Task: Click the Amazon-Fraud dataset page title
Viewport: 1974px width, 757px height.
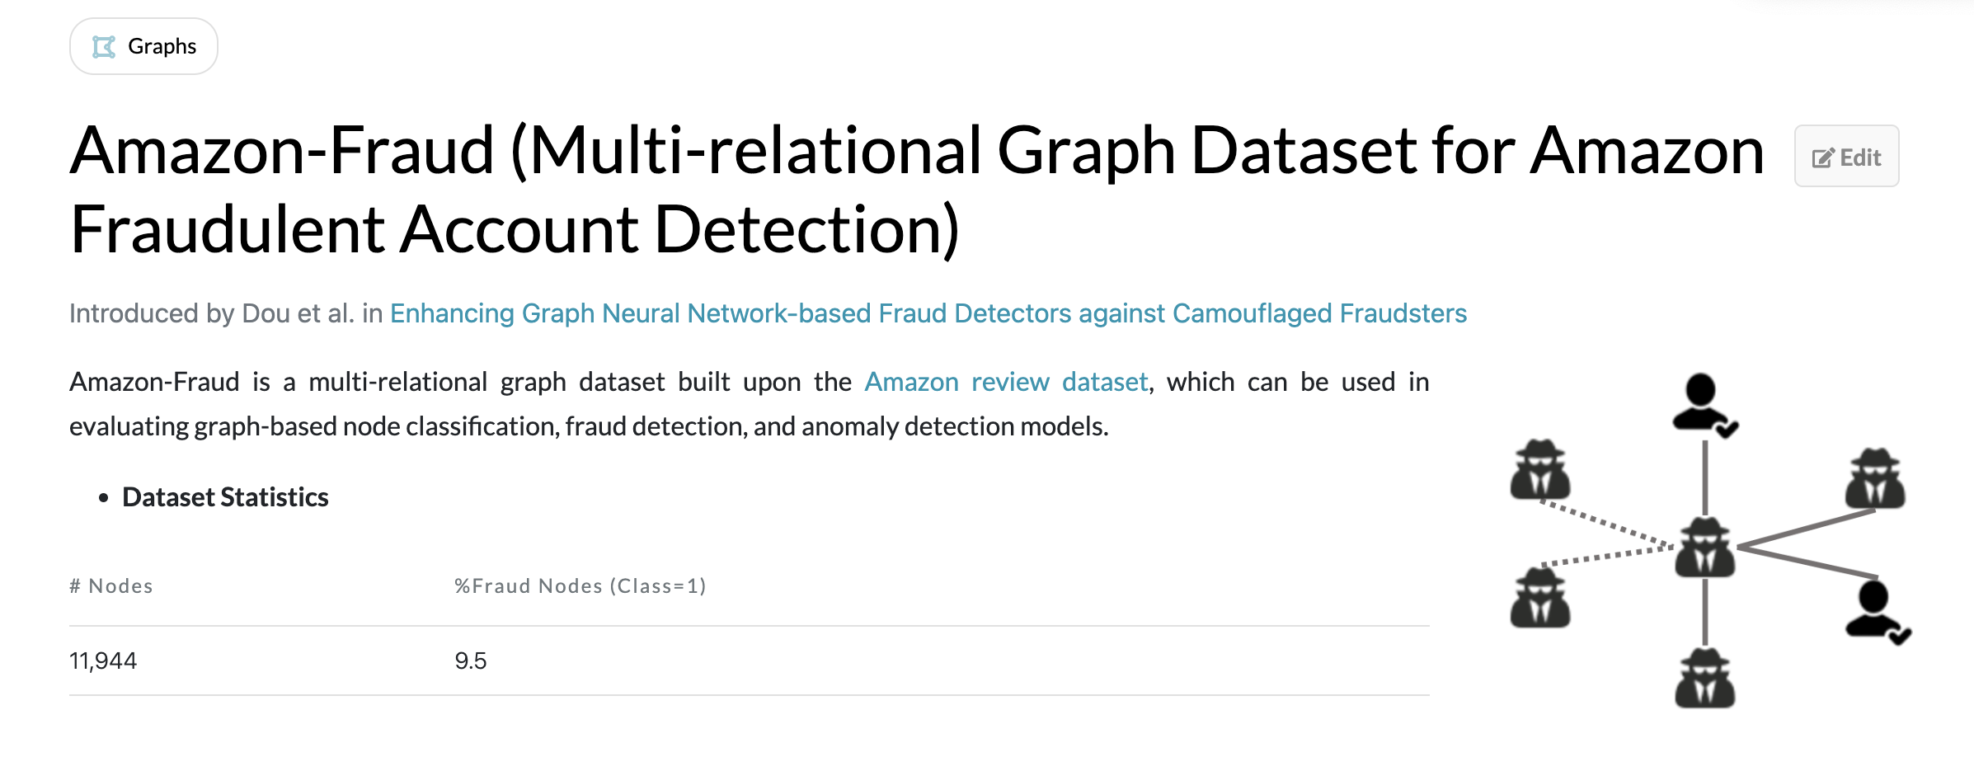Action: (917, 190)
